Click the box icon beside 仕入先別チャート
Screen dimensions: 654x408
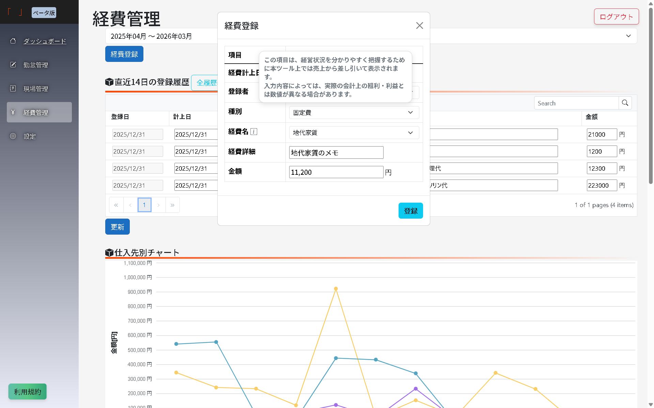pos(109,252)
